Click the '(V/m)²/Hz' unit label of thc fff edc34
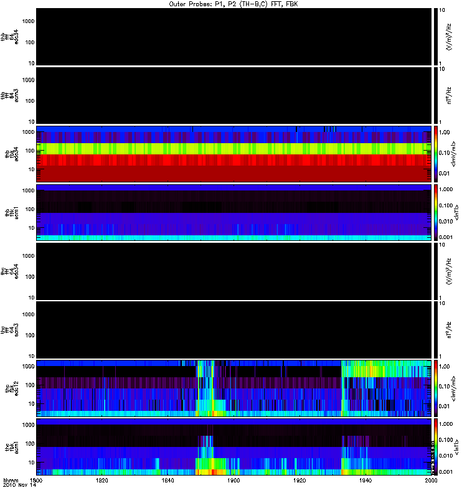 pos(449,271)
